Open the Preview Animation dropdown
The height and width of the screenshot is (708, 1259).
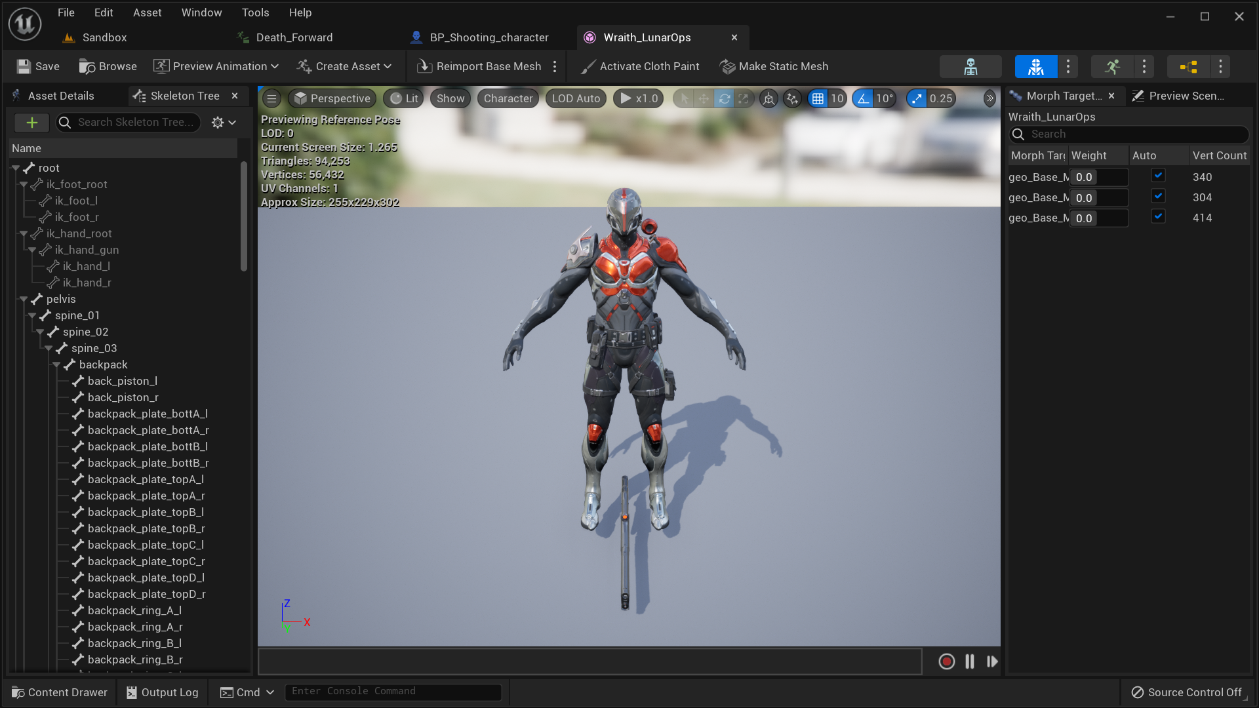pyautogui.click(x=216, y=66)
